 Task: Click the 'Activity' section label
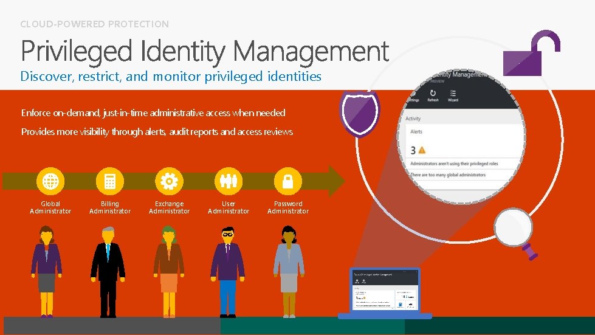(413, 119)
